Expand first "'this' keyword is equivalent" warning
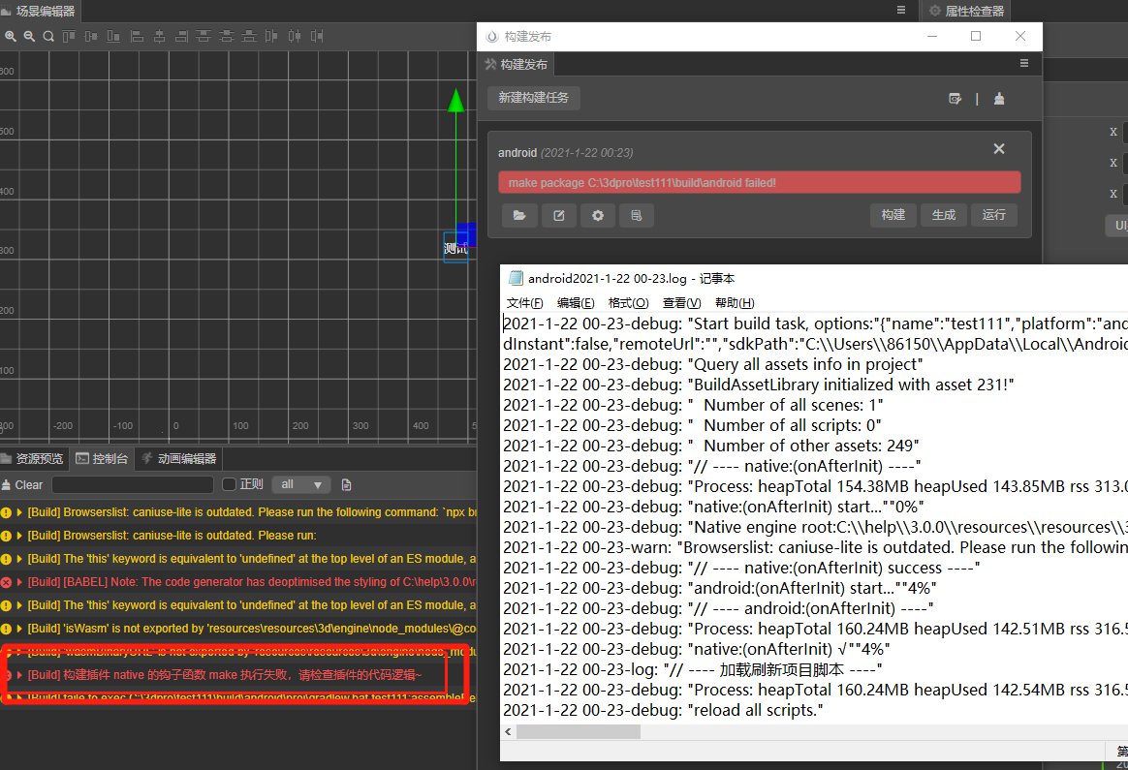This screenshot has width=1128, height=770. click(19, 559)
